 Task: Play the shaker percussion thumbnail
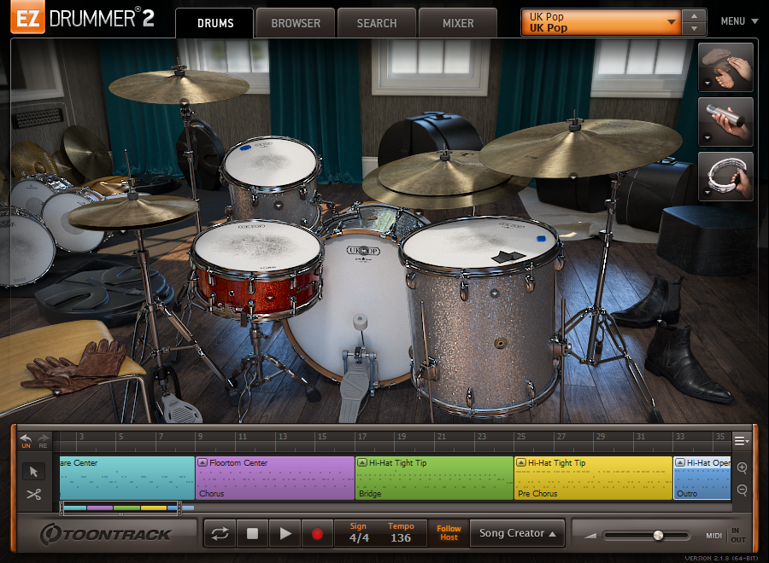[x=725, y=121]
